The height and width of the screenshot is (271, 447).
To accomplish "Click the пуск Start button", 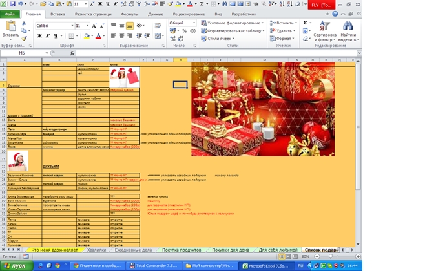I will [x=17, y=266].
